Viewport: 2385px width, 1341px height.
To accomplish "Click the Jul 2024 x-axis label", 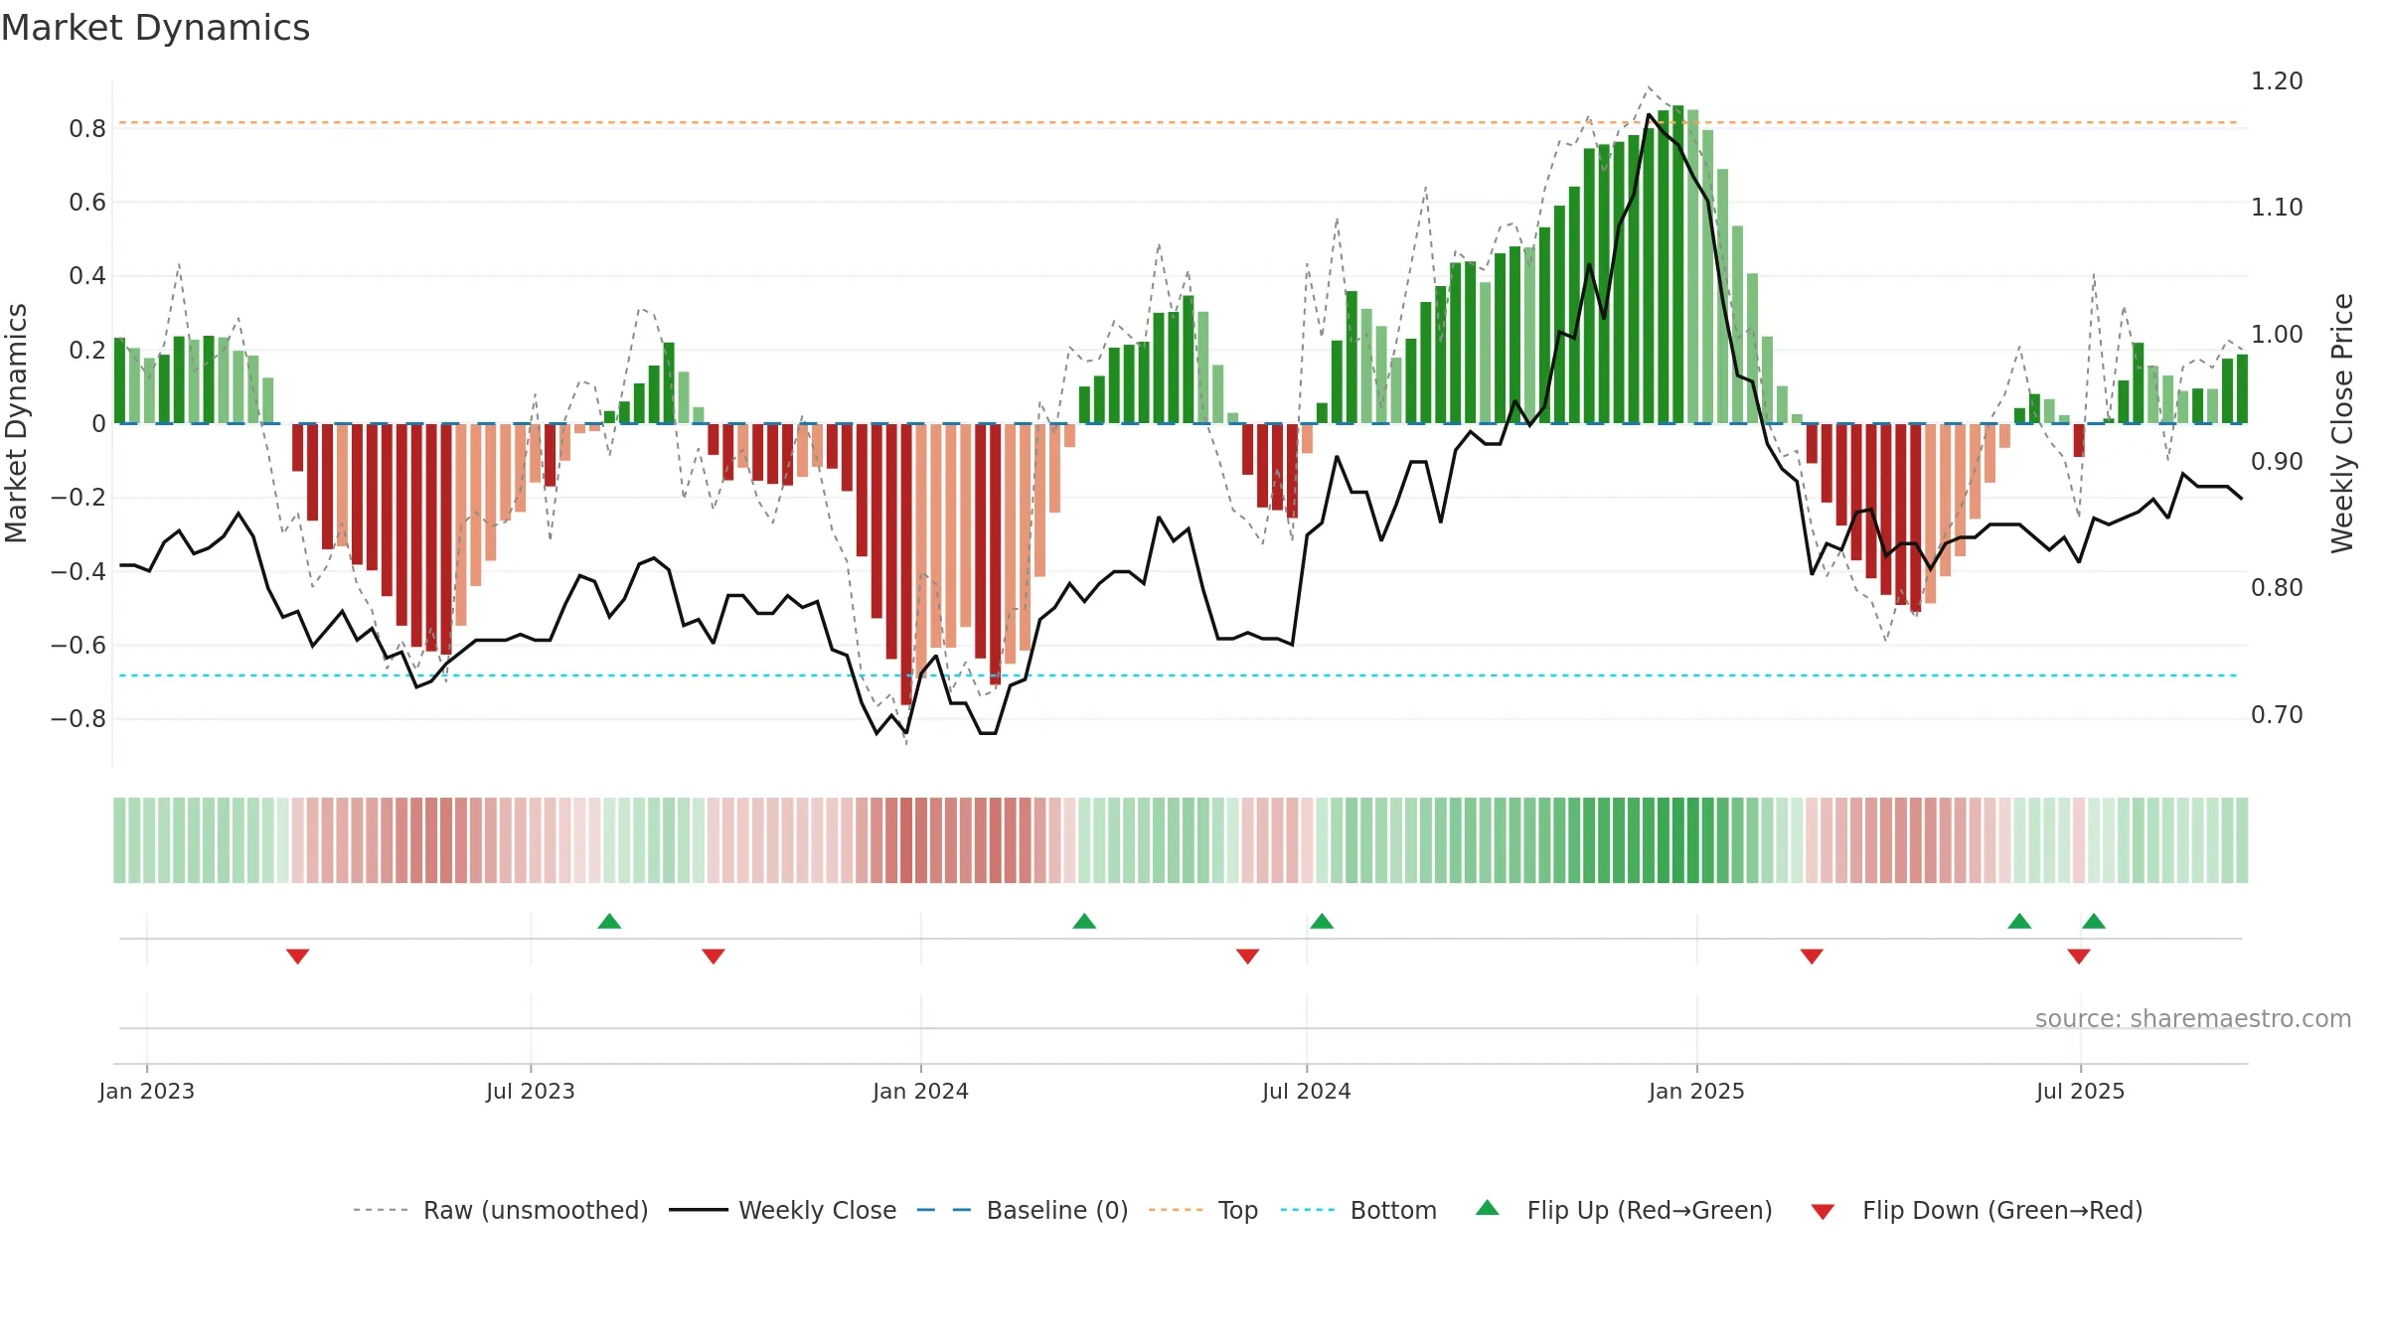I will click(1307, 1091).
